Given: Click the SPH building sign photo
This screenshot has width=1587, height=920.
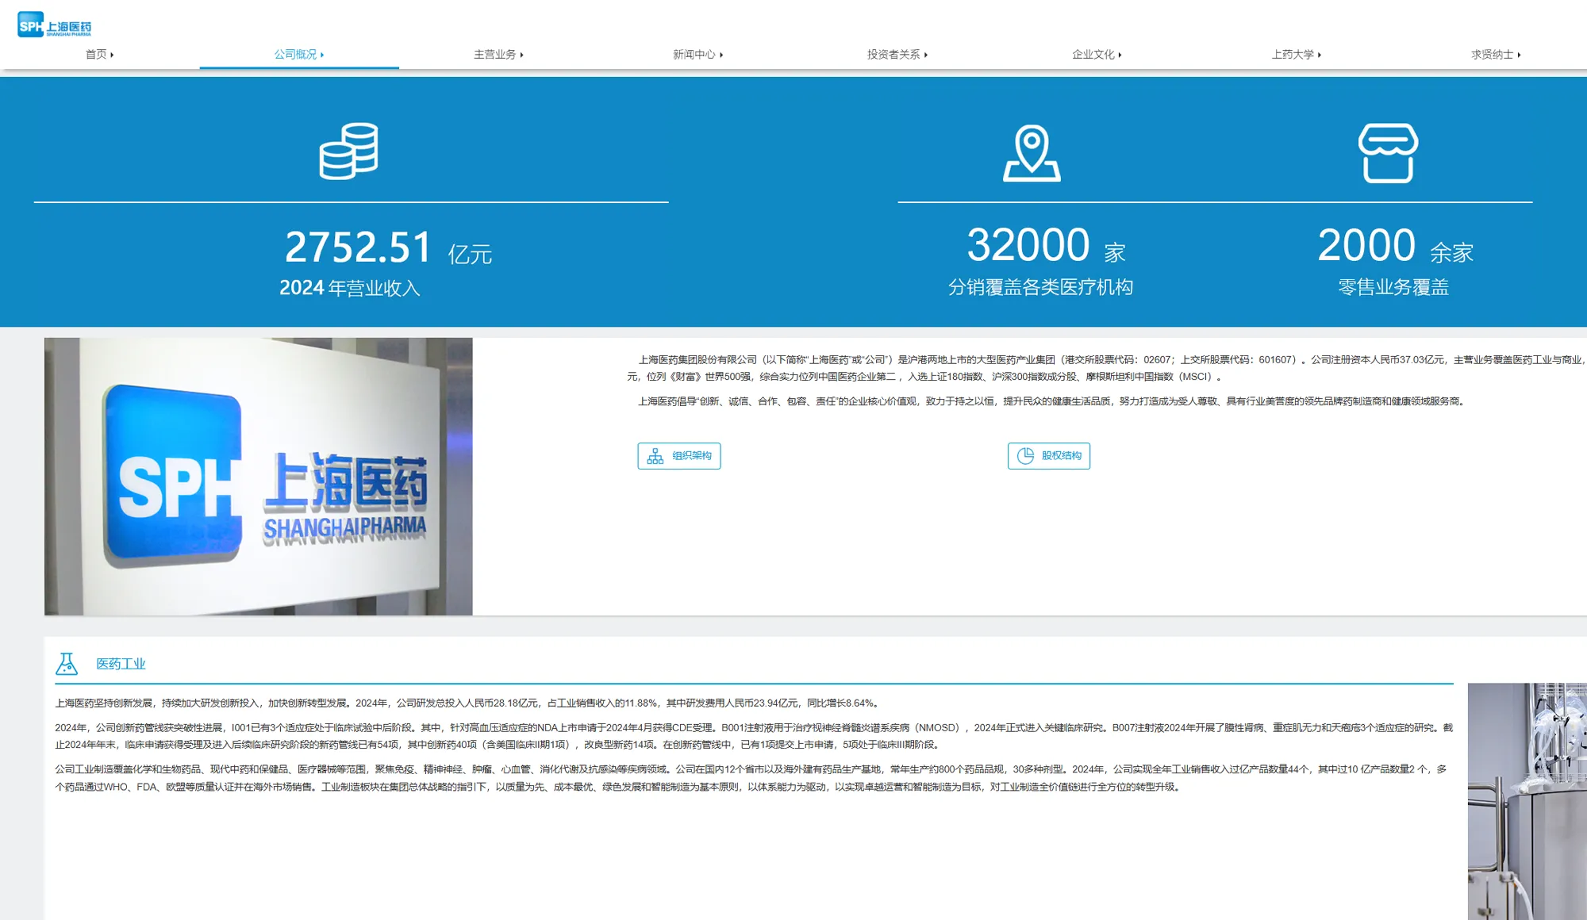Looking at the screenshot, I should tap(259, 477).
